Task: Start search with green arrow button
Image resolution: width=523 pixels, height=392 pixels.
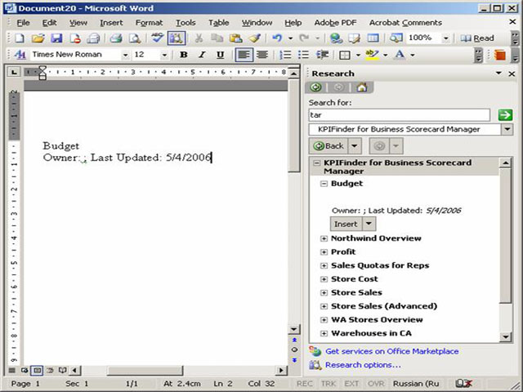Action: (505, 115)
